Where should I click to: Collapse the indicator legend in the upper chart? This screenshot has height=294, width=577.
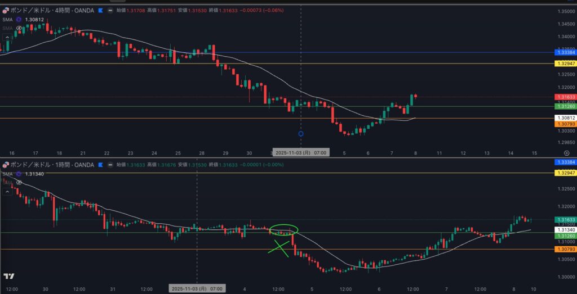(7, 37)
